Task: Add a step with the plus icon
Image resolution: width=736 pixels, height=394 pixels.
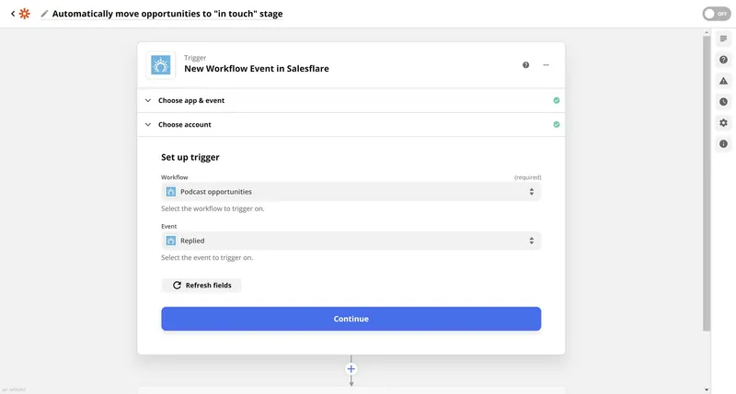Action: pos(351,369)
